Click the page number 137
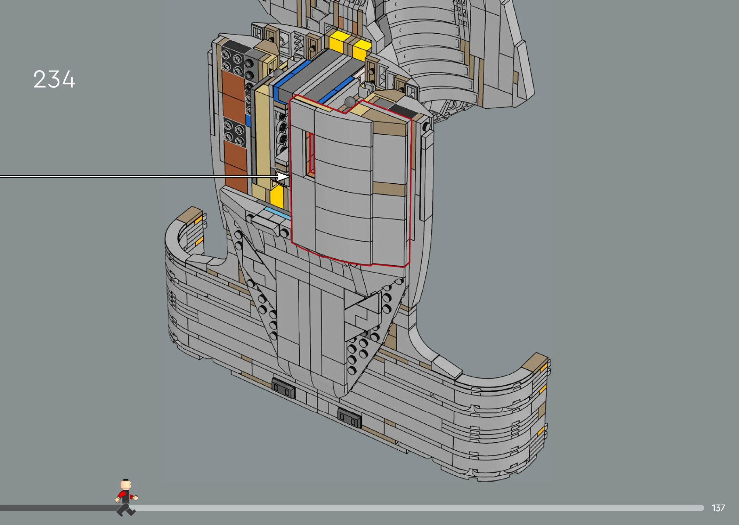This screenshot has width=739, height=525. click(718, 508)
